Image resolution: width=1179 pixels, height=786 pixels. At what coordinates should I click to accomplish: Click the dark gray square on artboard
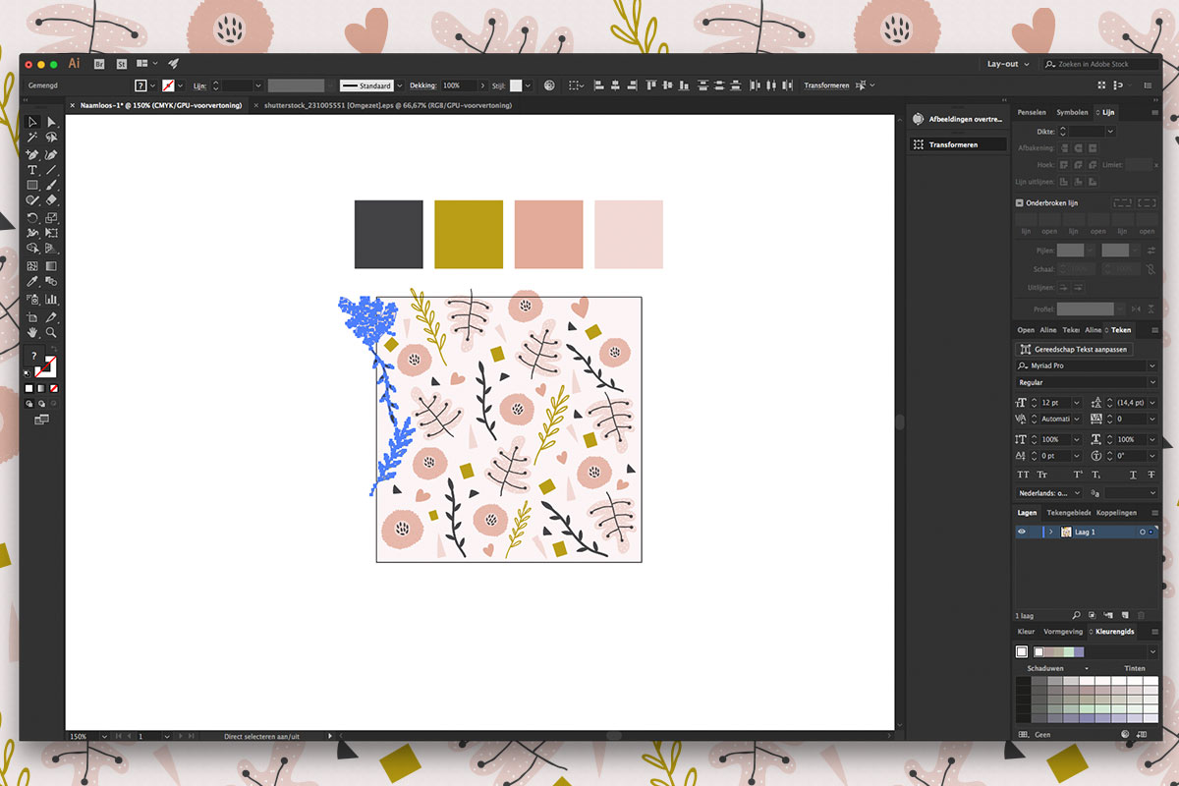pyautogui.click(x=389, y=234)
